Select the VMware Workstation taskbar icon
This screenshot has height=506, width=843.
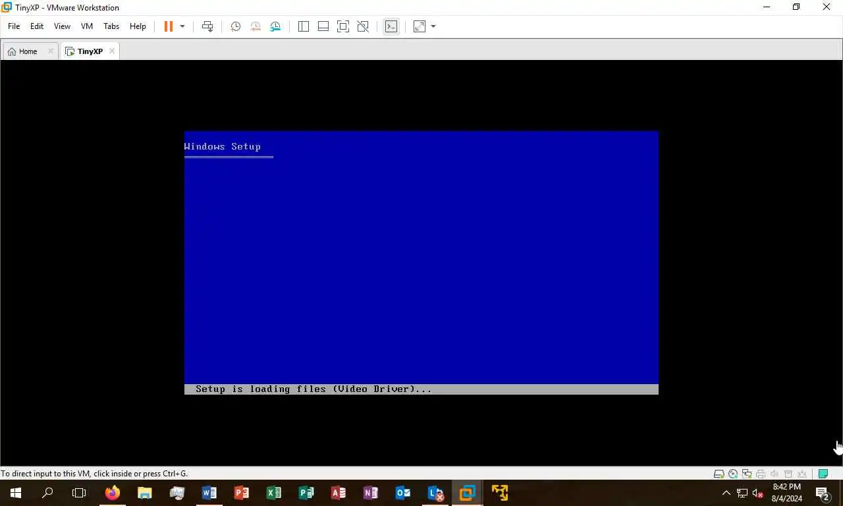tap(468, 493)
